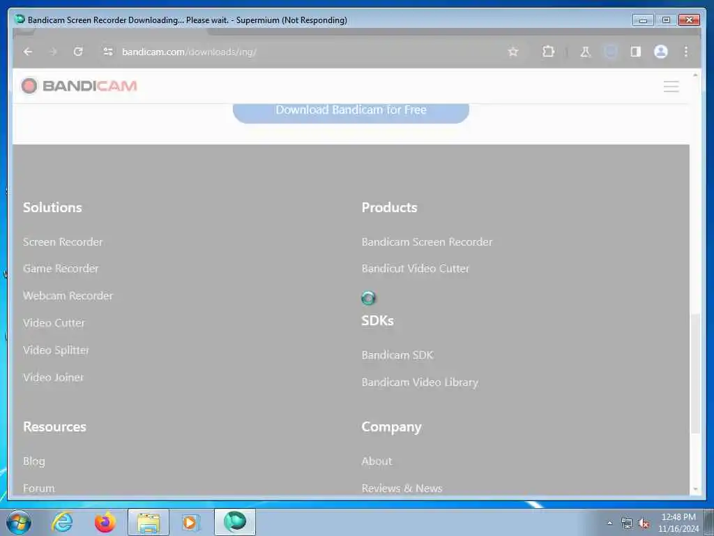Close the Supermium window

tap(689, 20)
